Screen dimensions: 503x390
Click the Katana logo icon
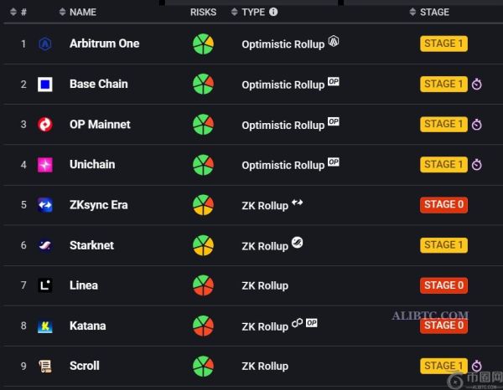(x=45, y=326)
